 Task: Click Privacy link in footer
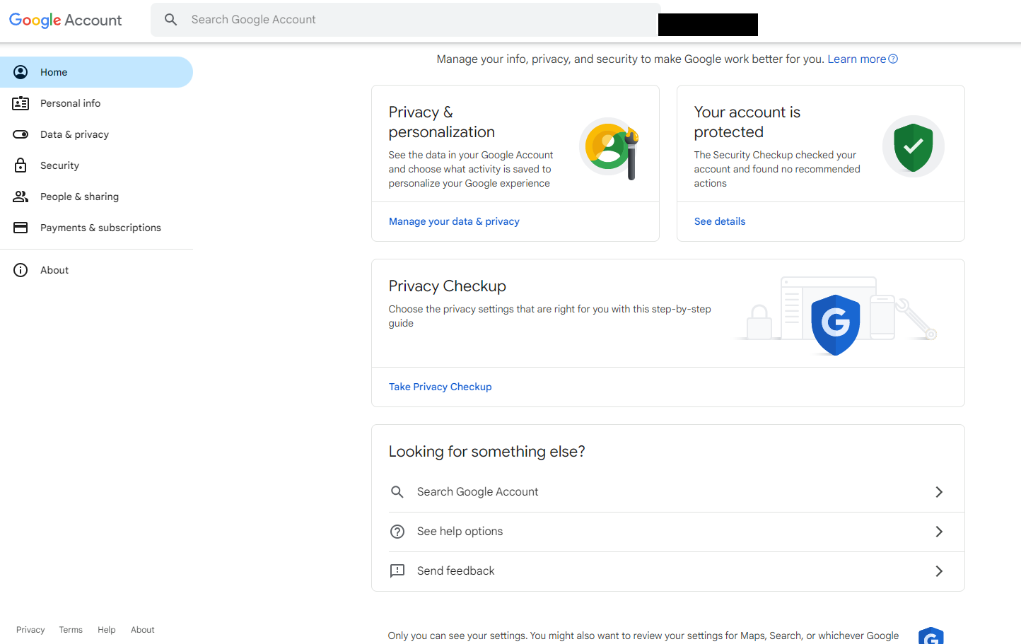(30, 630)
